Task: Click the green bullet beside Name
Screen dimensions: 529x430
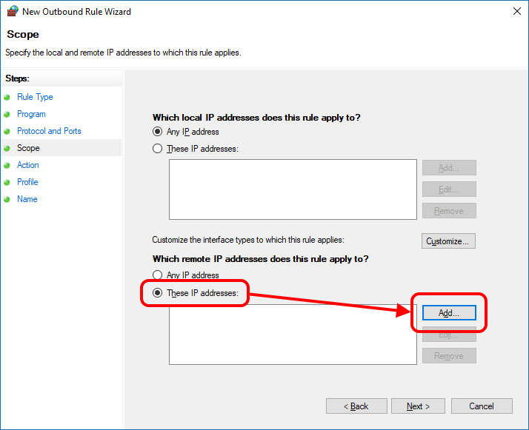Action: coord(7,199)
